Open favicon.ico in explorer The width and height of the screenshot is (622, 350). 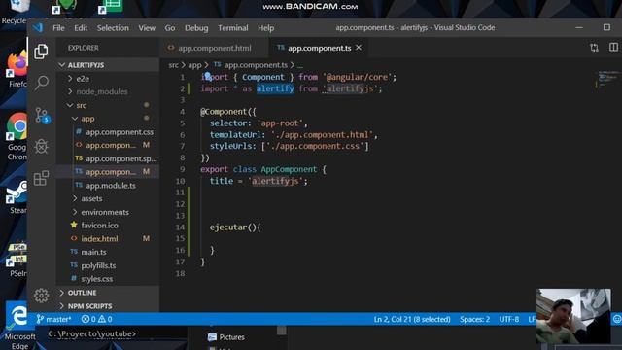pyautogui.click(x=108, y=225)
